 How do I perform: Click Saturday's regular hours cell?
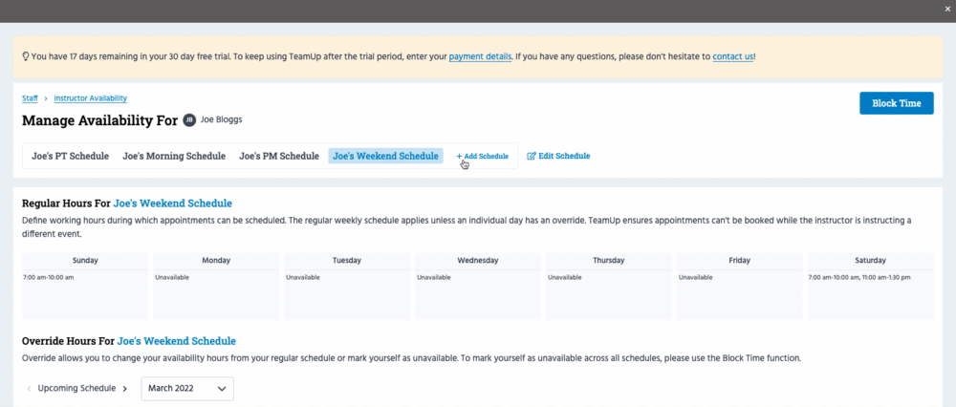[870, 291]
